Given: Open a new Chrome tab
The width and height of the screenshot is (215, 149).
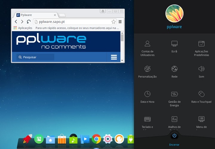Looking at the screenshot, I should coord(62,15).
